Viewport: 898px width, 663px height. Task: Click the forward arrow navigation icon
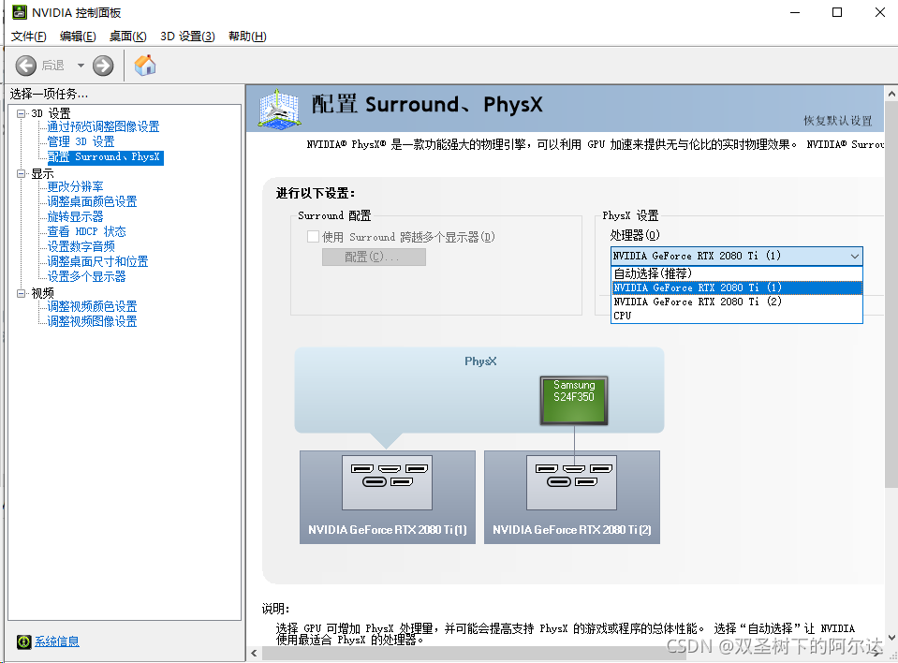click(103, 66)
